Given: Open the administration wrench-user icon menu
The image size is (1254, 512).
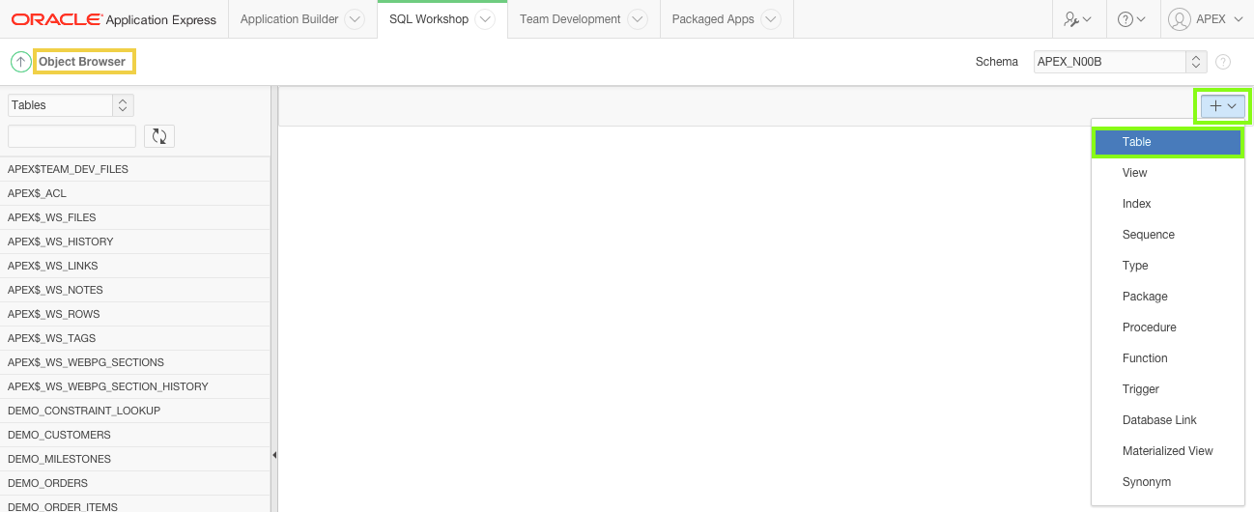Looking at the screenshot, I should coord(1078,19).
